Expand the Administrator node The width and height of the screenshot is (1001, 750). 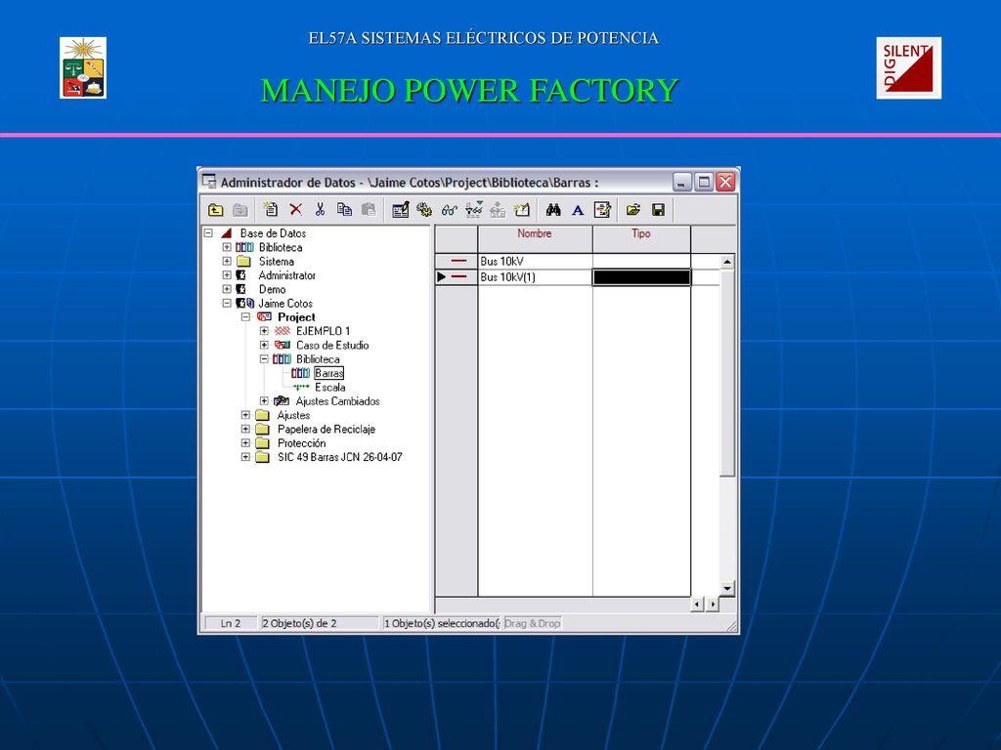tap(227, 275)
